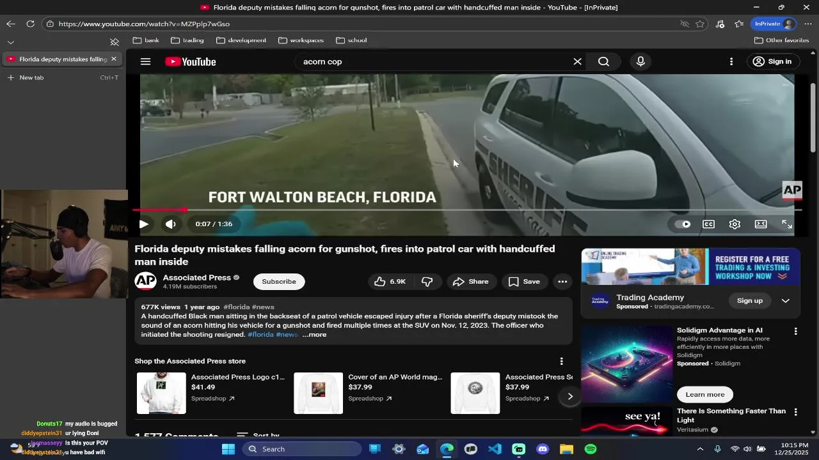Image resolution: width=819 pixels, height=460 pixels.
Task: Go back in the browser
Action: [11, 24]
